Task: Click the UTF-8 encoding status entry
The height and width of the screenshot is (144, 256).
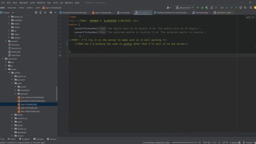Action: click(x=225, y=142)
